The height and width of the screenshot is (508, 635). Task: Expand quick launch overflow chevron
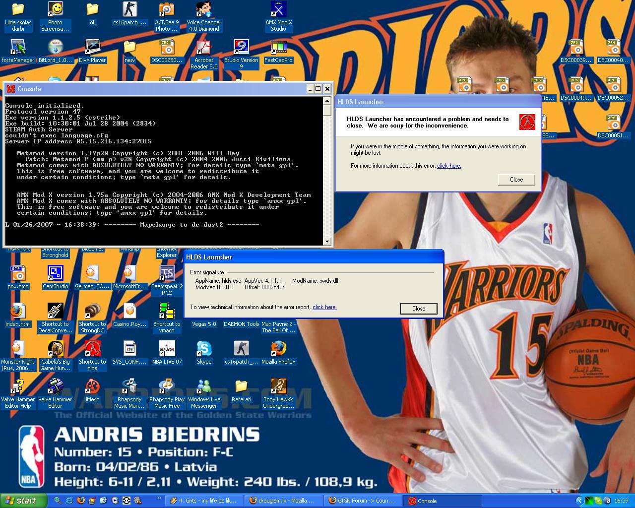coord(159,498)
